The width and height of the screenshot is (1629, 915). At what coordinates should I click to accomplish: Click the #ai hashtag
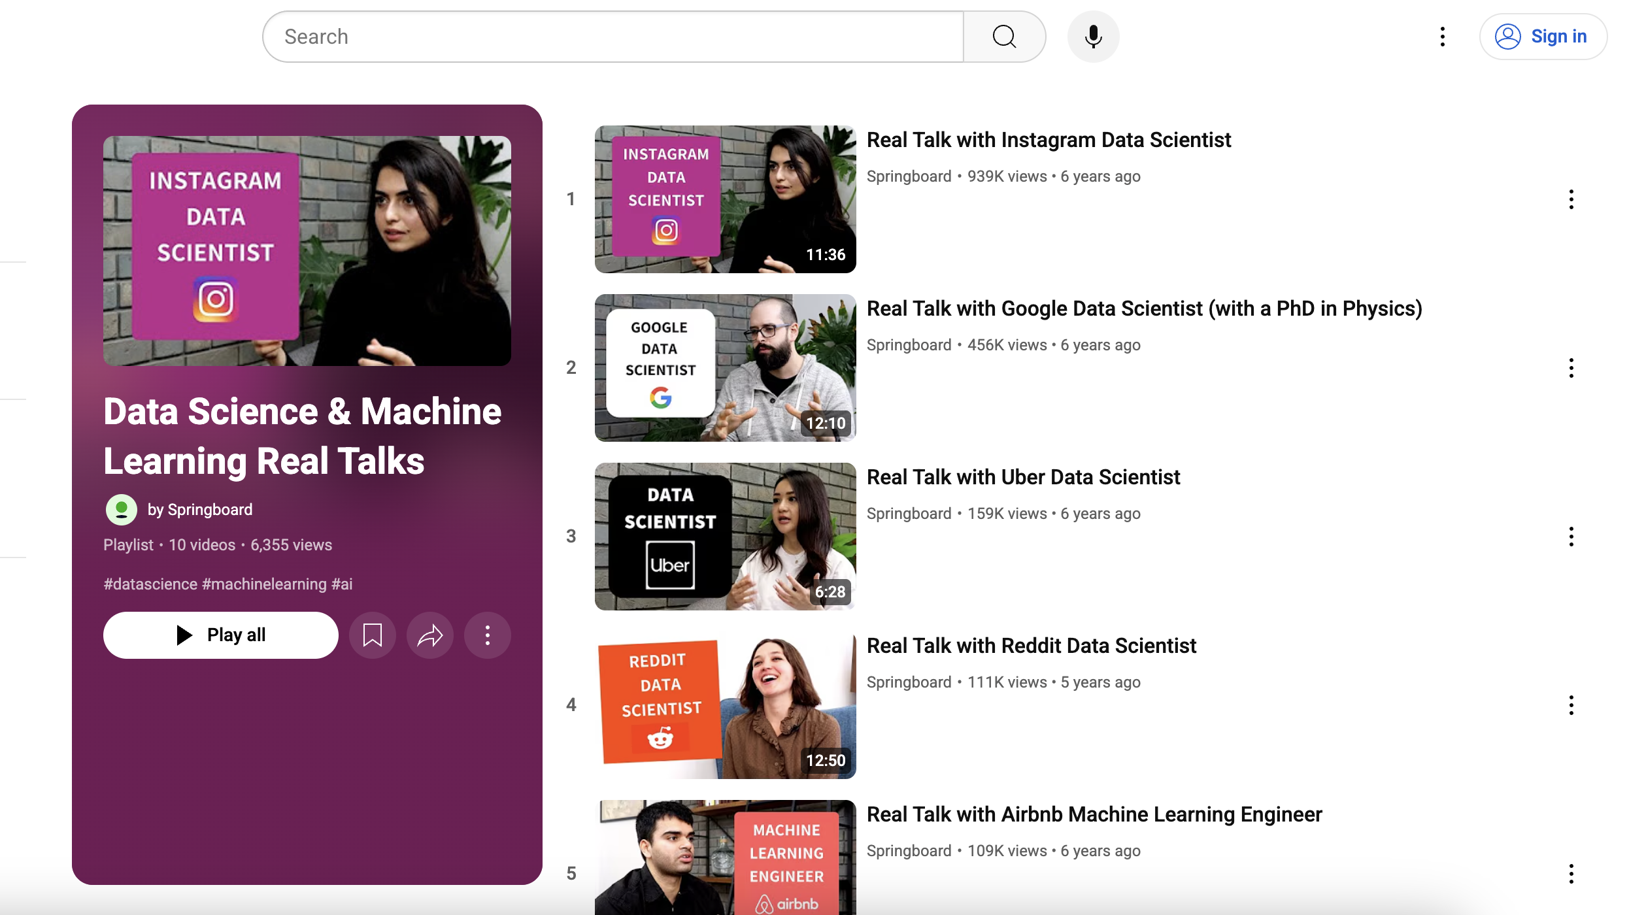pos(342,584)
